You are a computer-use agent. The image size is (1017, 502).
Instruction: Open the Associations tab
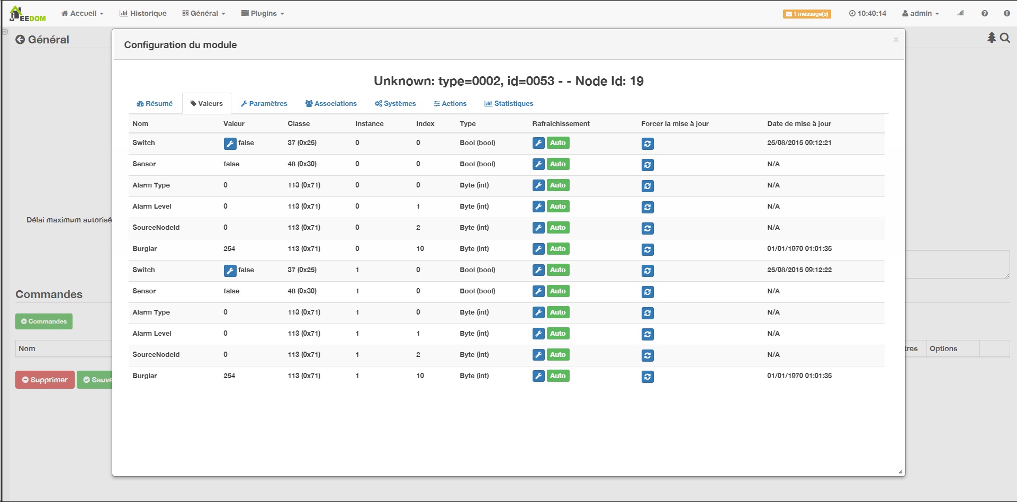point(331,103)
